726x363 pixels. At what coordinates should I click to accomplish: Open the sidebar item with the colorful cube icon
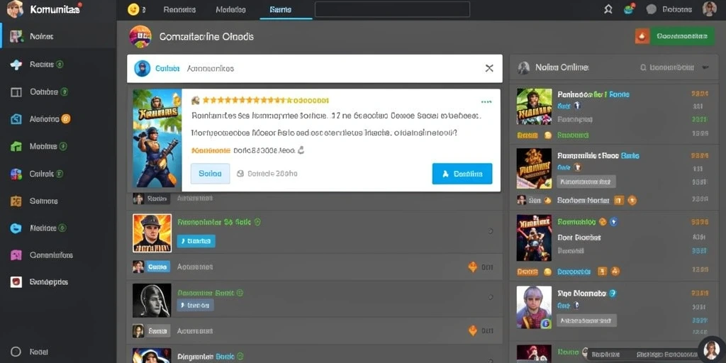point(16,174)
